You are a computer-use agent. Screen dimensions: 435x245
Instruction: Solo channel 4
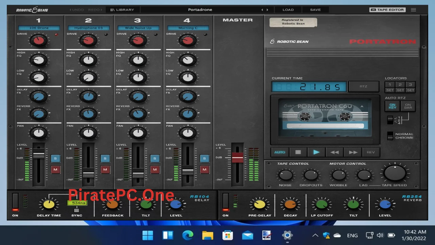(x=204, y=158)
